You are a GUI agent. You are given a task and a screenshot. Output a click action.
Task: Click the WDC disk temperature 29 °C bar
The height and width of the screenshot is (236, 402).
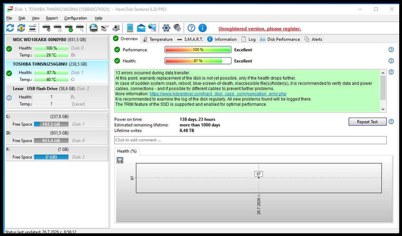click(51, 55)
